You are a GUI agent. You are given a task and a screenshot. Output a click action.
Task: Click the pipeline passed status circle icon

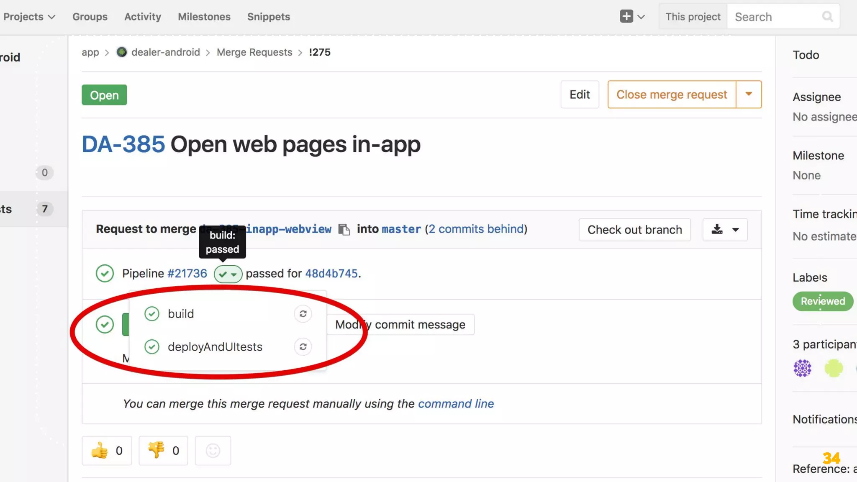click(x=105, y=274)
